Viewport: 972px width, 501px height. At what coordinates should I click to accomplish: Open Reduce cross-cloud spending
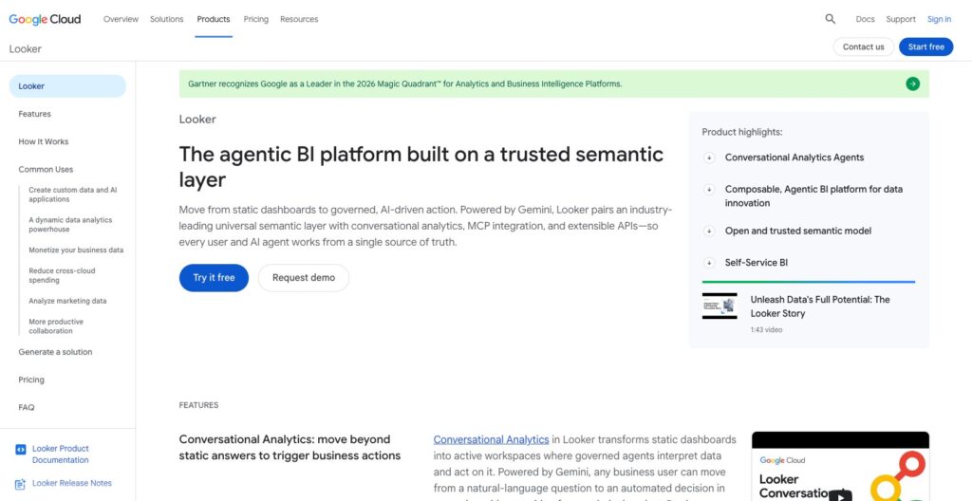coord(62,275)
